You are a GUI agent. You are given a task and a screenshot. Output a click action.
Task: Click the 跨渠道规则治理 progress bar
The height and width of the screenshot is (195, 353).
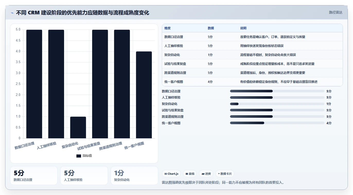(277, 117)
